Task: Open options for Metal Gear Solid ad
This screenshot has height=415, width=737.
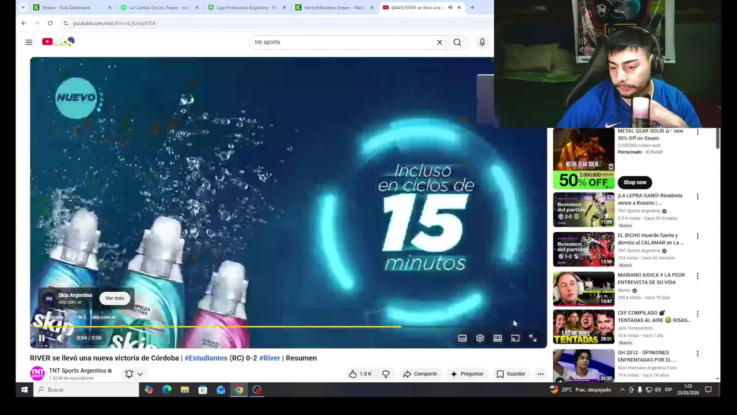Action: [697, 132]
